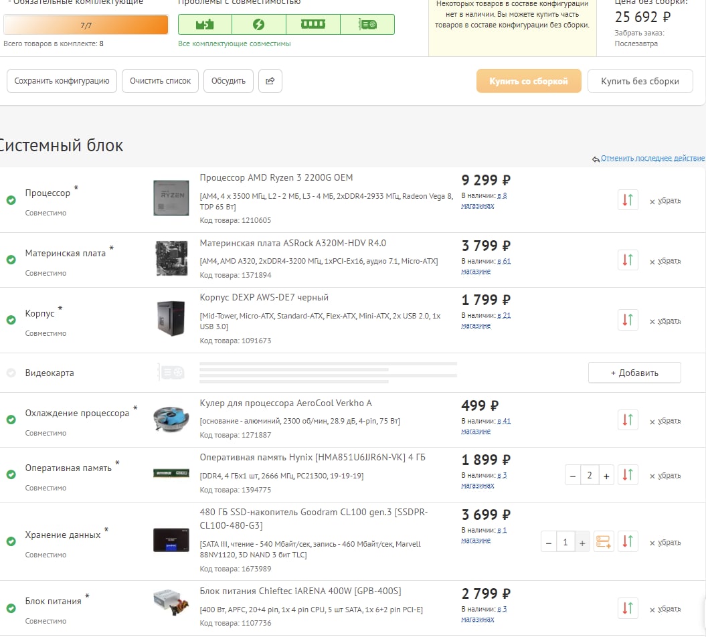This screenshot has height=637, width=706.
Task: Open Корпус DEXP AWS-DE7 черный title
Action: (264, 297)
